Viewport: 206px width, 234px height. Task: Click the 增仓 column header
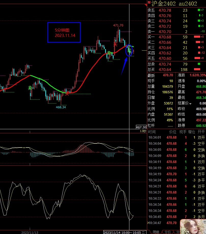pos(192,132)
